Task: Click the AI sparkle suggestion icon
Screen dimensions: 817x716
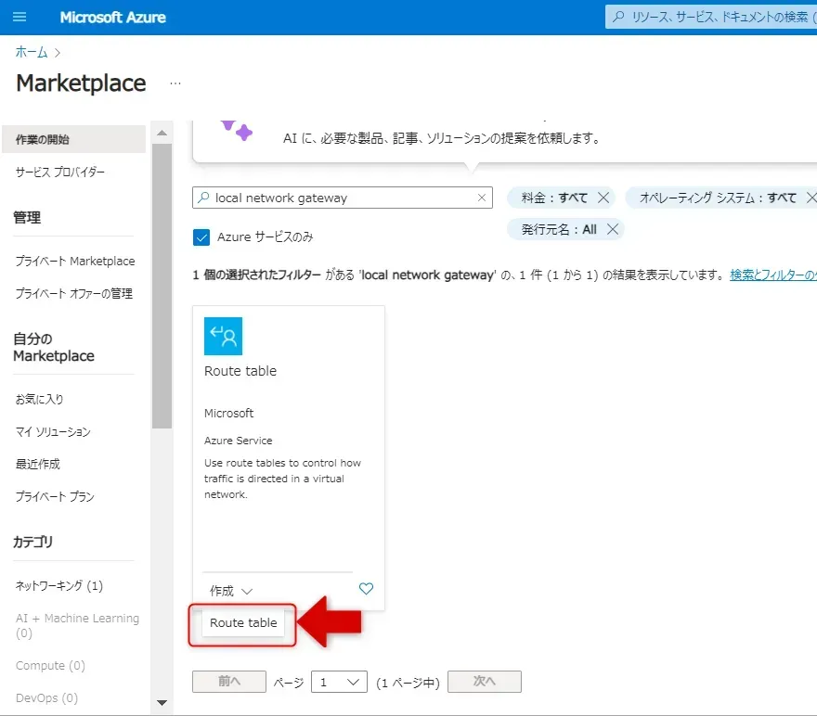Action: (236, 129)
